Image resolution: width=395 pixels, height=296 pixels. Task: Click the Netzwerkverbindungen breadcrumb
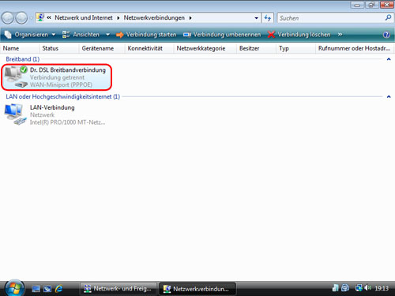coord(154,17)
